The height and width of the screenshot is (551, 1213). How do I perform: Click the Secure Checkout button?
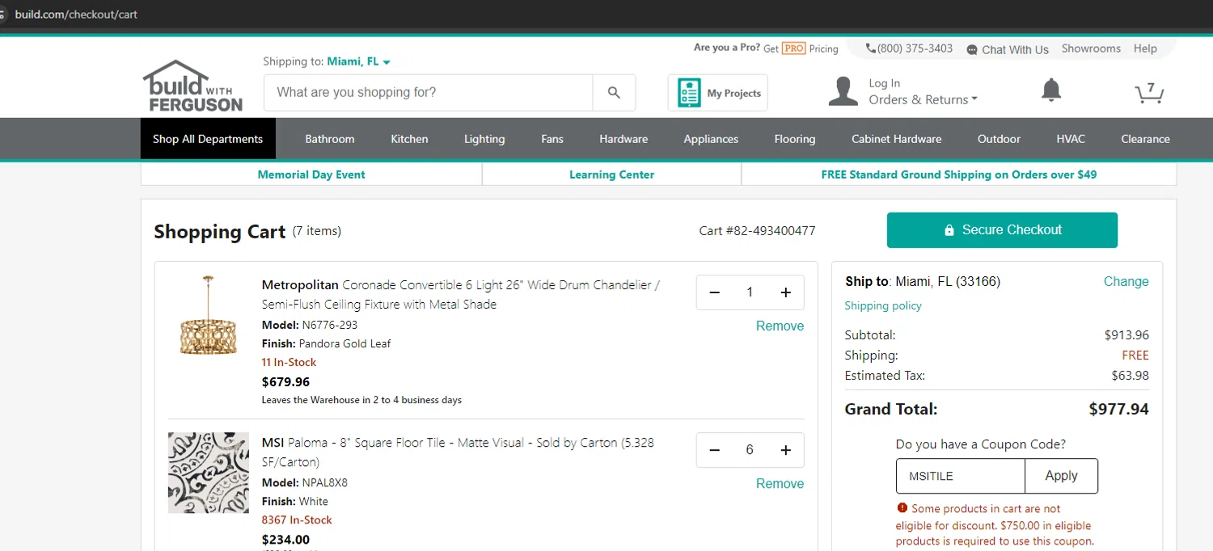pyautogui.click(x=1002, y=230)
